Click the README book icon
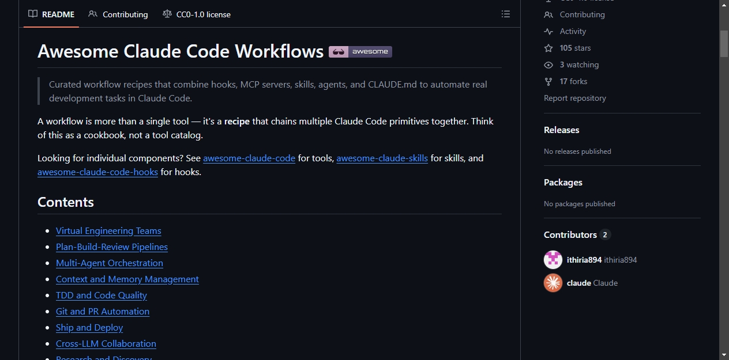 pos(33,14)
